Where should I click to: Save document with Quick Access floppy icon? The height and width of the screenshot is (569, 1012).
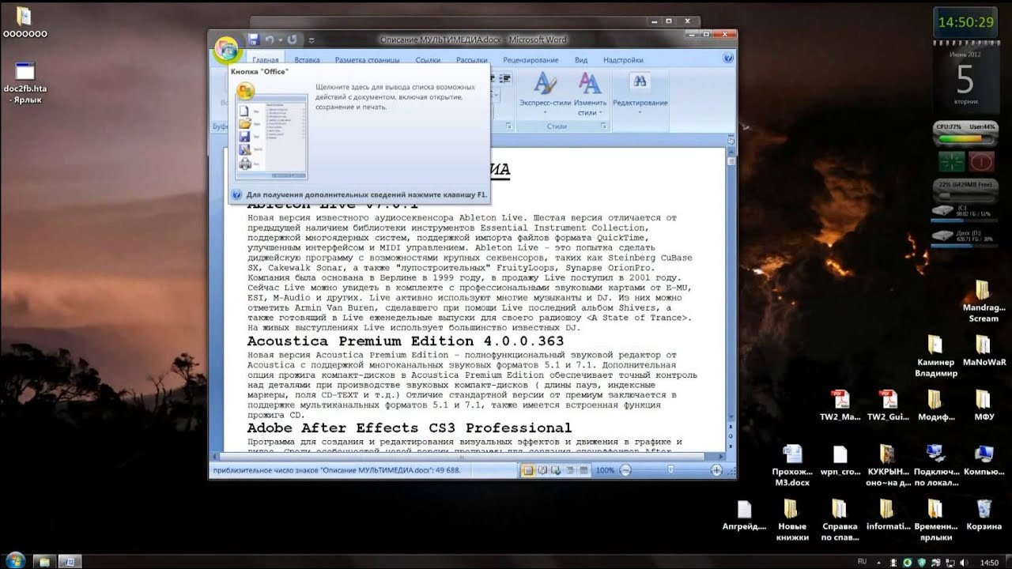(253, 40)
